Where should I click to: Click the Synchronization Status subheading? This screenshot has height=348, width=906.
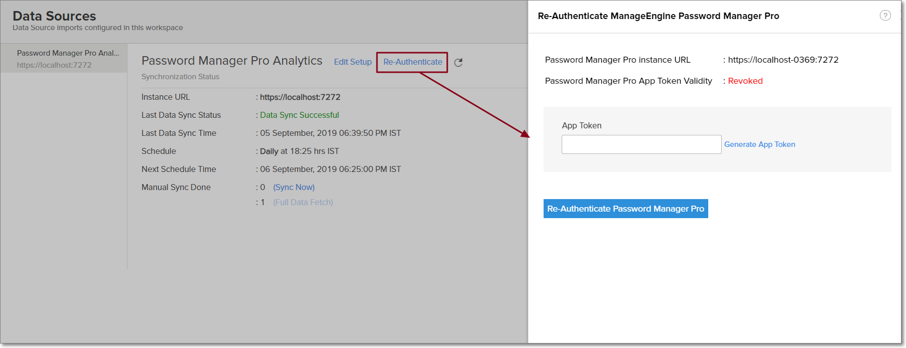180,77
